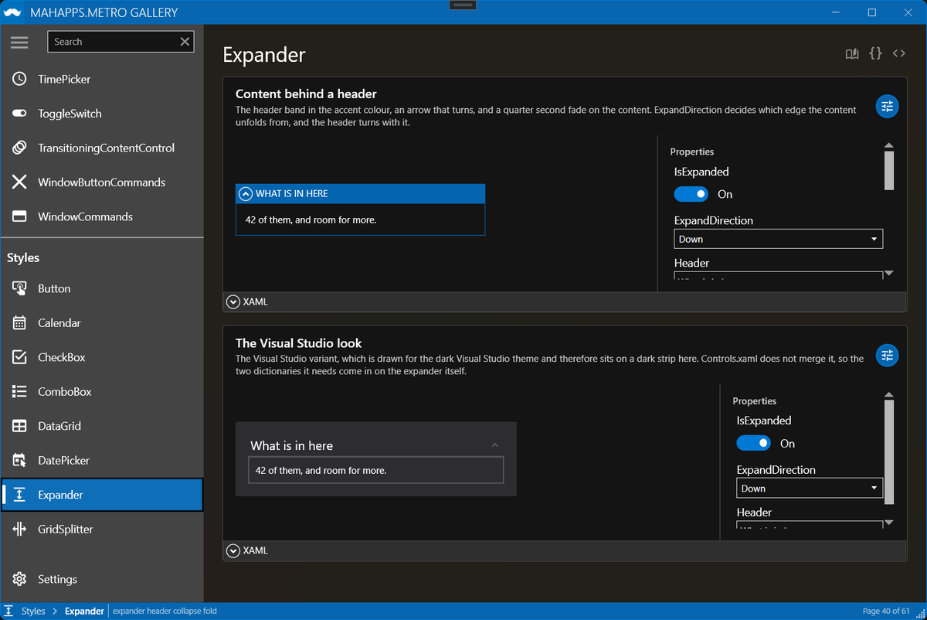Clear the search box with the X
Image resolution: width=927 pixels, height=620 pixels.
tap(185, 42)
